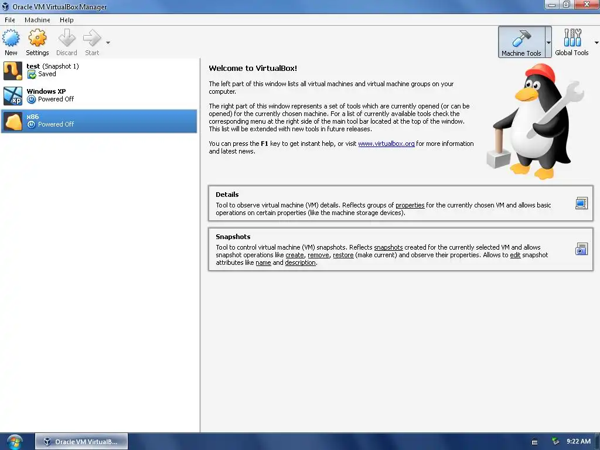Follow the 'remove' link
The height and width of the screenshot is (450, 600).
tap(318, 255)
